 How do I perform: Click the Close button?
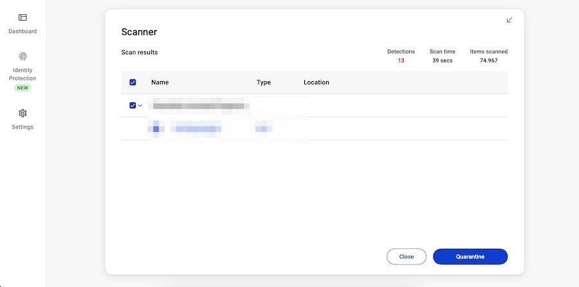[406, 257]
